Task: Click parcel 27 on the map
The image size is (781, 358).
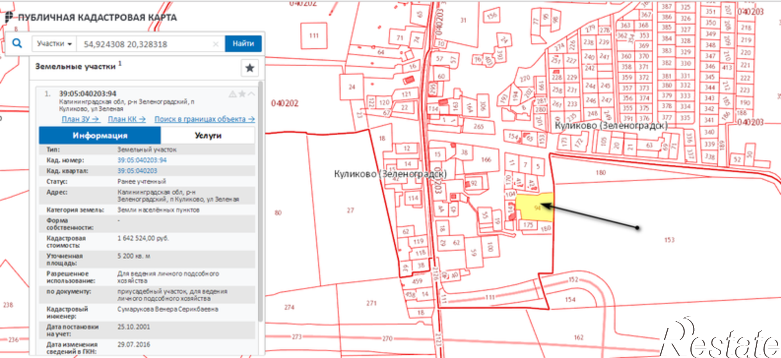Action: coord(350,210)
